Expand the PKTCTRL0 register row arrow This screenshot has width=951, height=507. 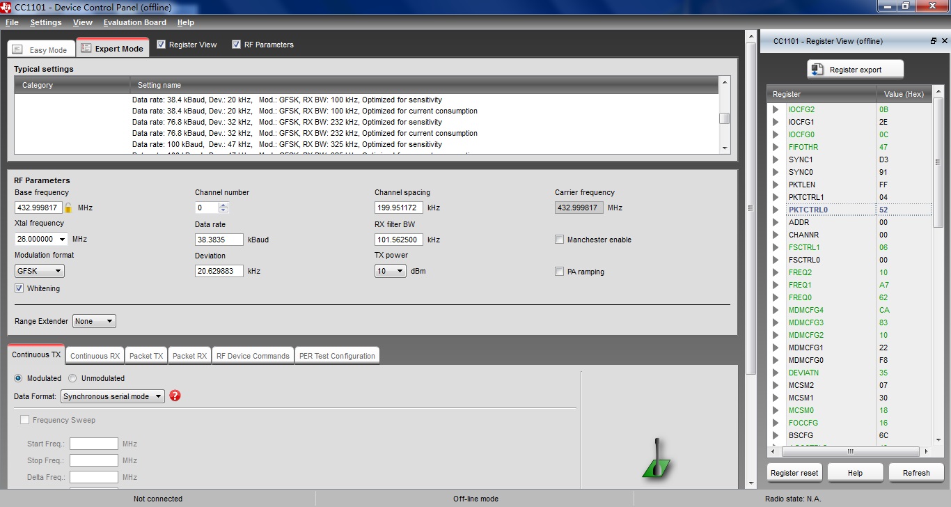tap(776, 210)
